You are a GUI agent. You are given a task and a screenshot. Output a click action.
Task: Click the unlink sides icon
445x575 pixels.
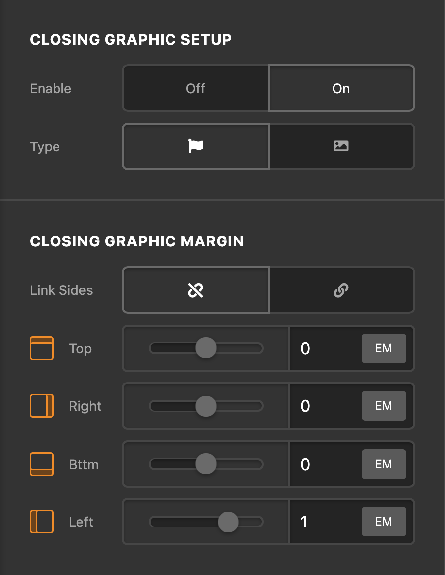pyautogui.click(x=195, y=290)
